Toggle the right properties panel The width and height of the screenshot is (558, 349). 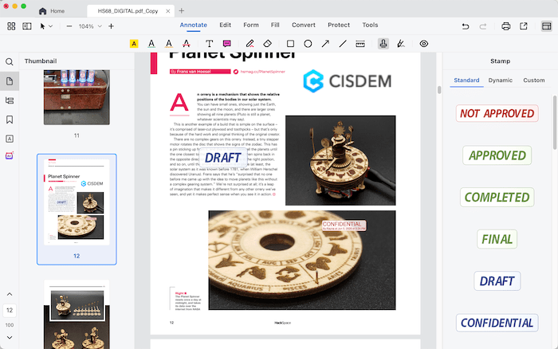[x=546, y=26]
